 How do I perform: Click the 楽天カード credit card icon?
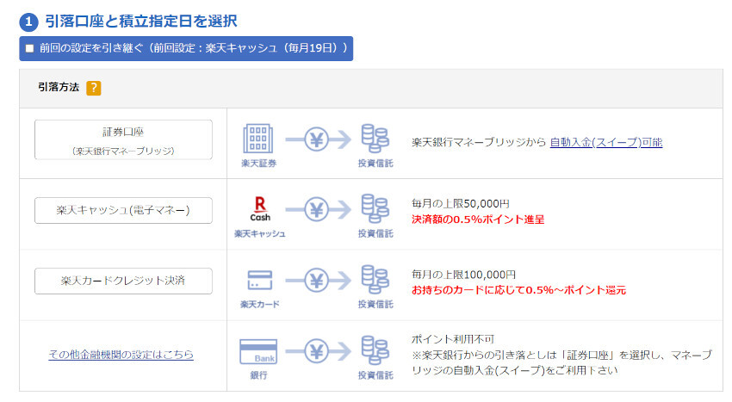[x=259, y=280]
